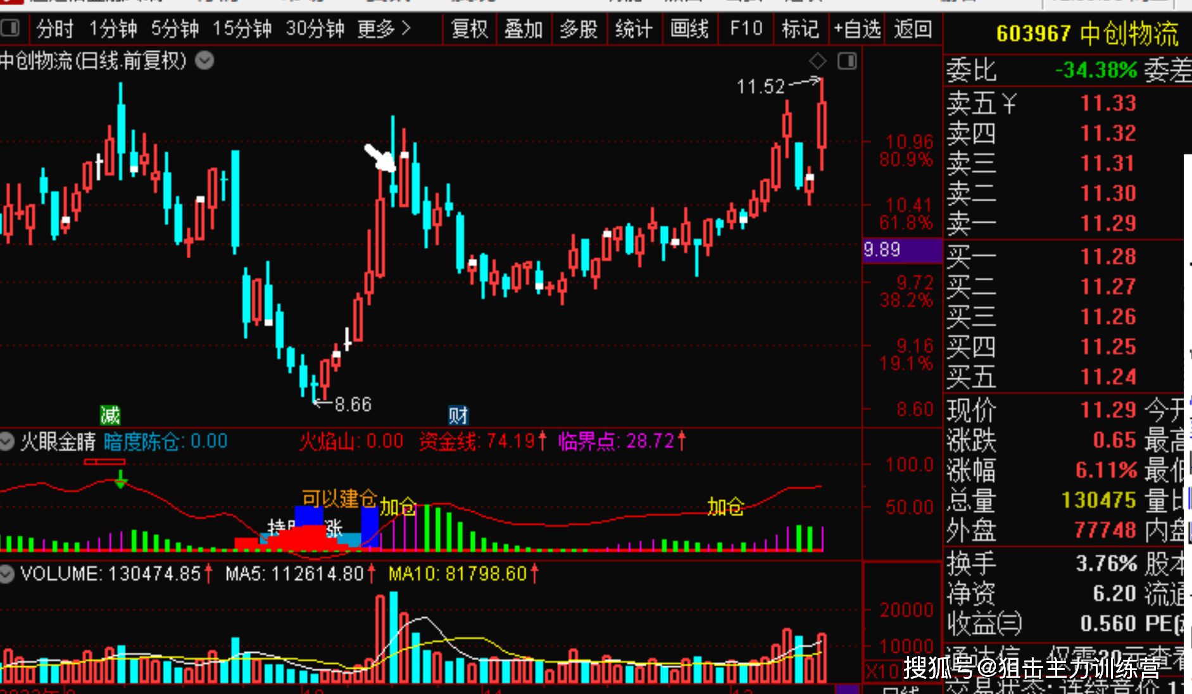Open F10 company information

[746, 29]
